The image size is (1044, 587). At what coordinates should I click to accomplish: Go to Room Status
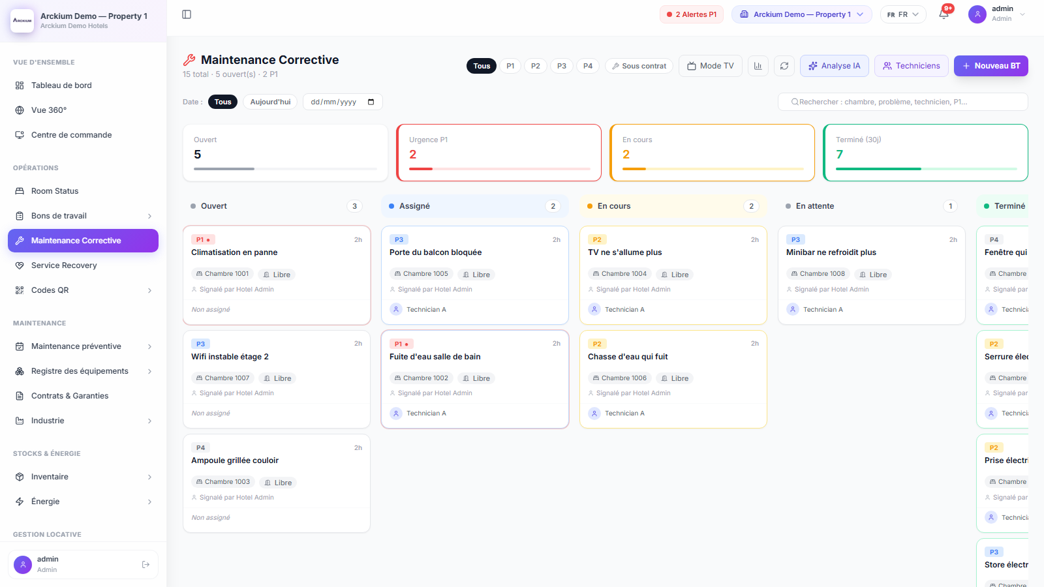(x=83, y=191)
